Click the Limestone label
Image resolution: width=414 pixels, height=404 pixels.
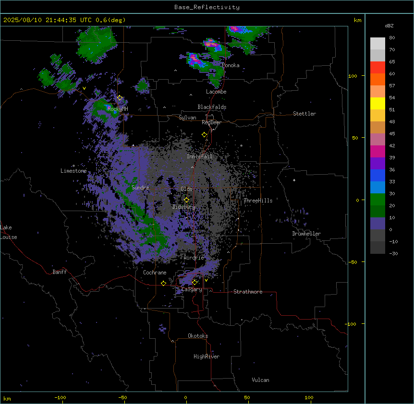coord(73,171)
